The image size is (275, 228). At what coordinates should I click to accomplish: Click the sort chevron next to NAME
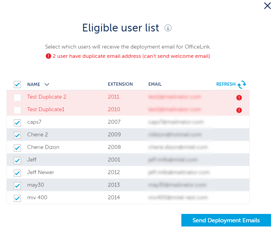[x=47, y=84]
